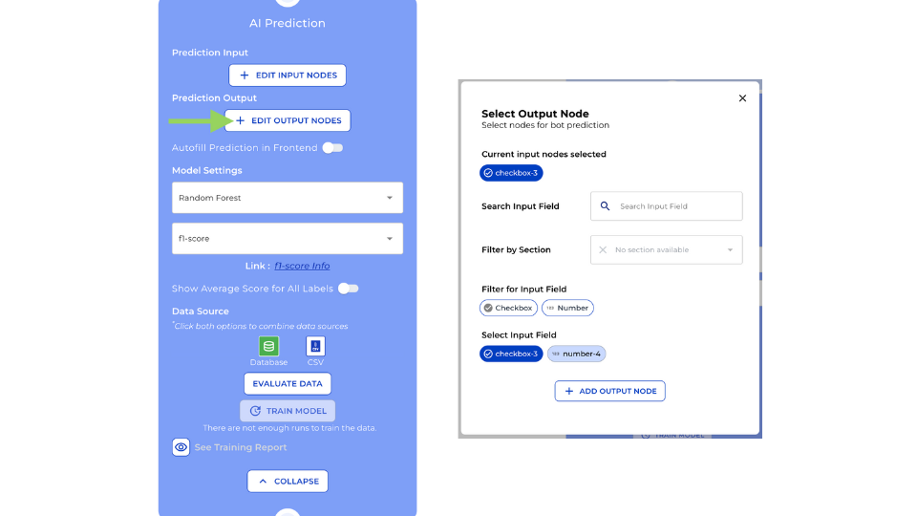The image size is (917, 516).
Task: Click the Prediction Output label
Action: pos(214,97)
